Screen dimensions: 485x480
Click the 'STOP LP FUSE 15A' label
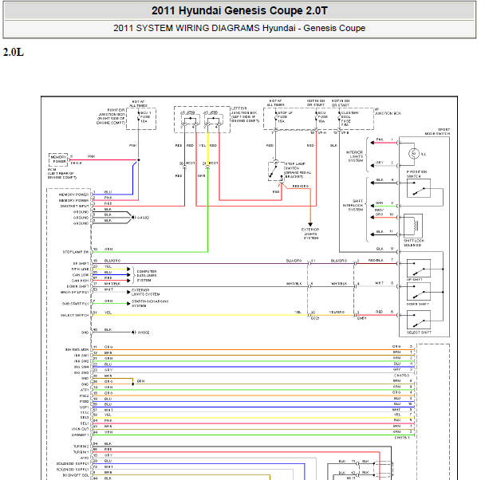285,117
